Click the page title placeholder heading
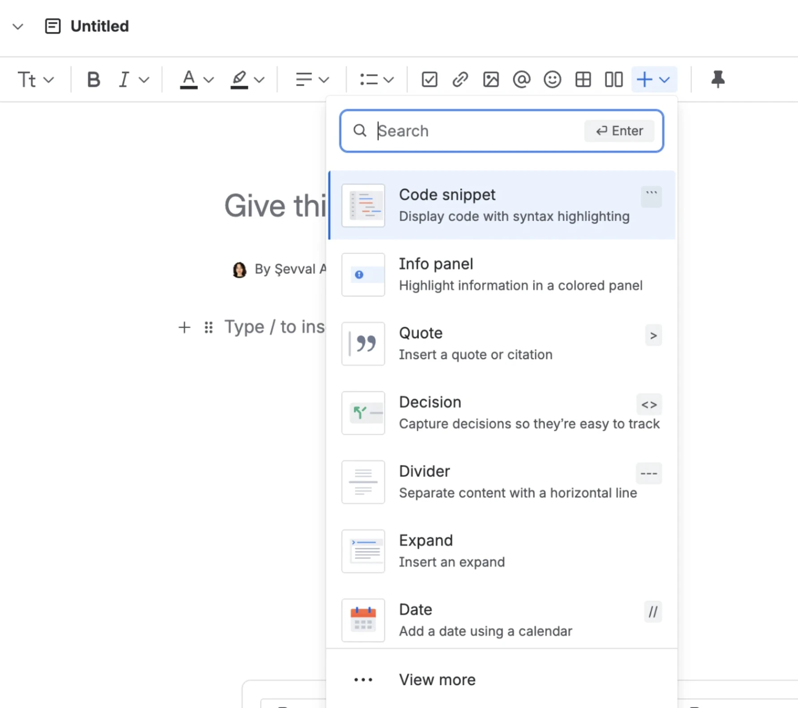 [275, 206]
